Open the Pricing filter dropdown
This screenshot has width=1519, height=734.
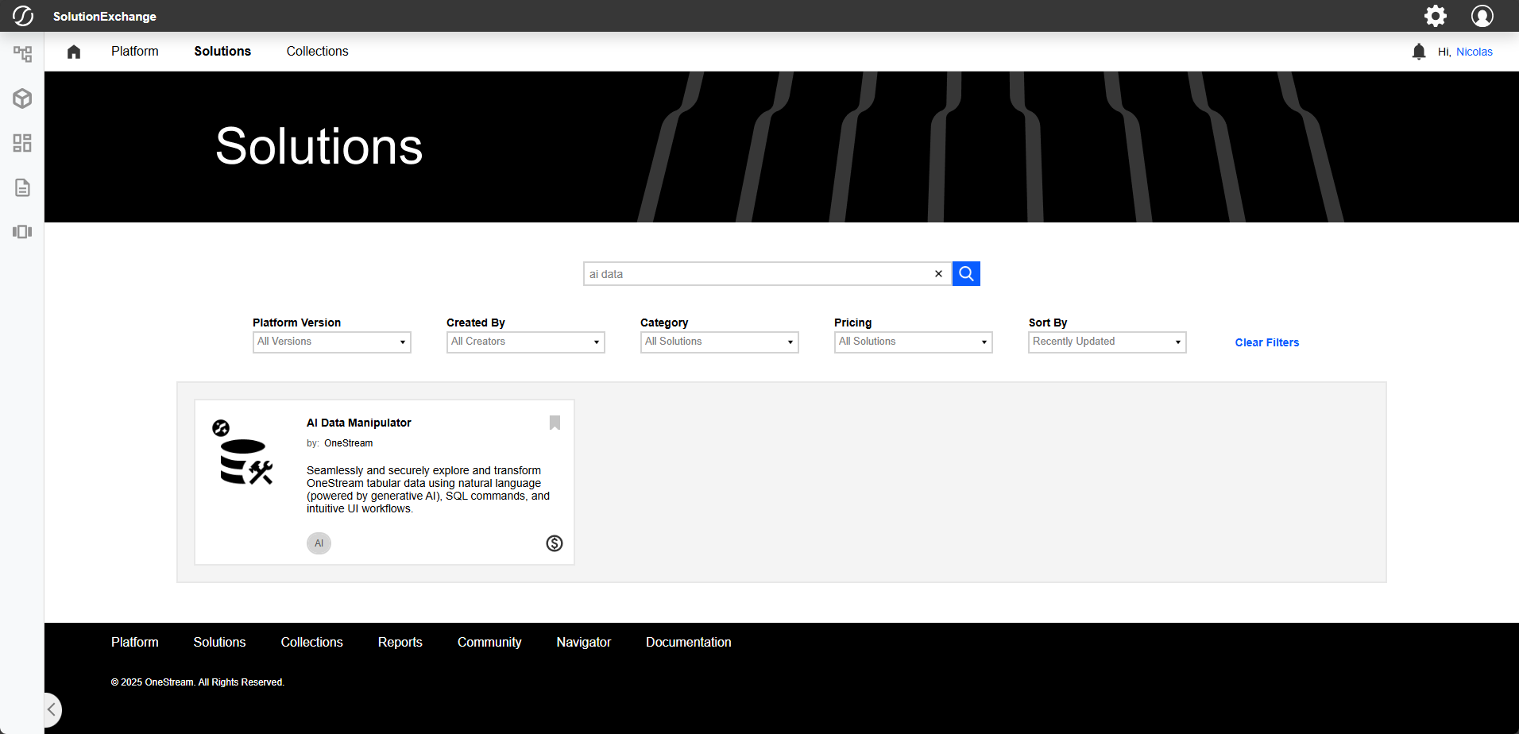[913, 342]
